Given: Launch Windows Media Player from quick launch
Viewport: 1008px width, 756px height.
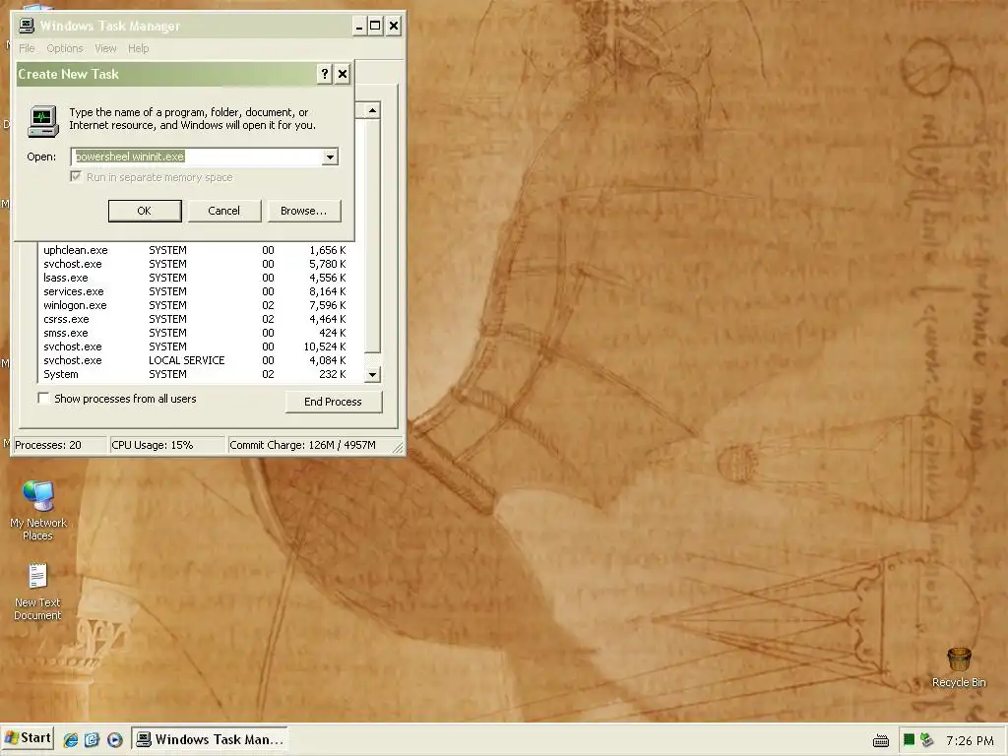Looking at the screenshot, I should [x=114, y=739].
